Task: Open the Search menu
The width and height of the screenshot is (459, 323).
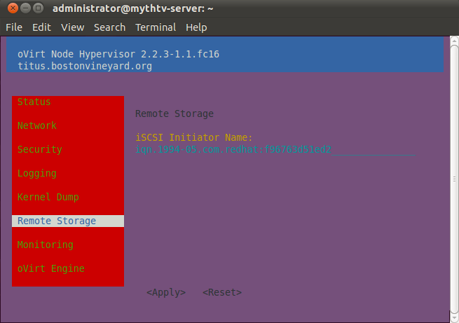Action: pos(109,27)
